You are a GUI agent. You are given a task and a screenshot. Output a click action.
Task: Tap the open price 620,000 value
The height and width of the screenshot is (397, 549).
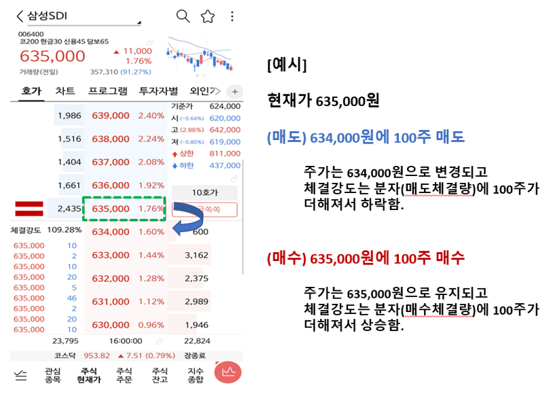225,118
